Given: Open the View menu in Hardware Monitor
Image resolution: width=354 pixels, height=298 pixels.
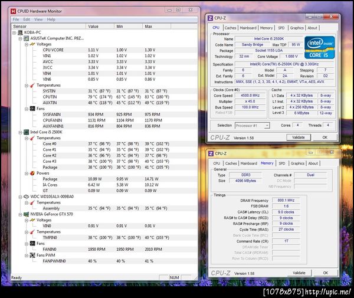Looking at the screenshot, I should tap(38, 19).
